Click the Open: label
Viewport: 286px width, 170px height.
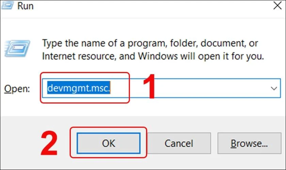pos(17,89)
